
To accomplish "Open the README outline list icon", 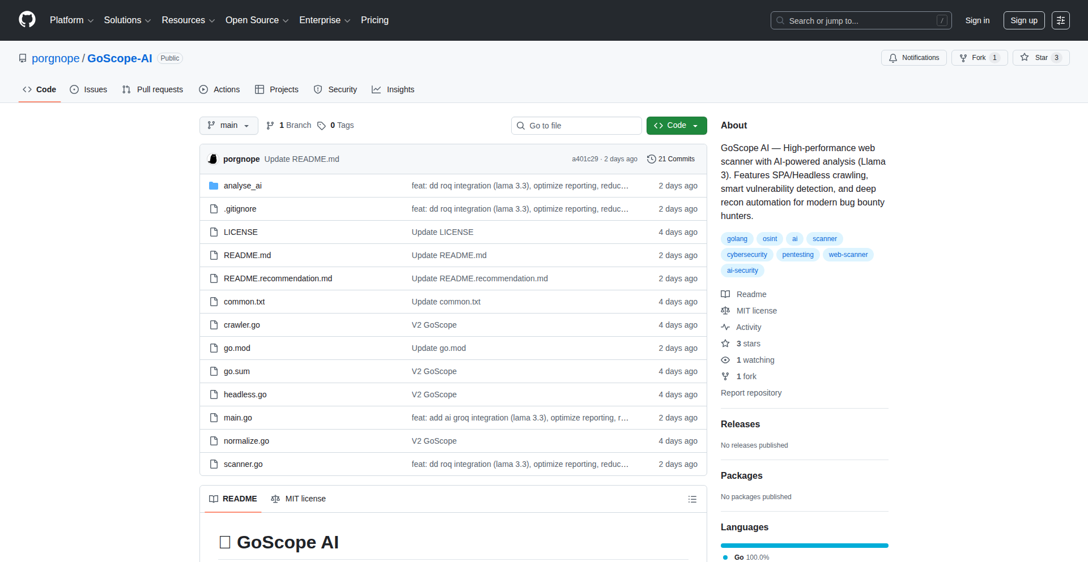I will [692, 499].
